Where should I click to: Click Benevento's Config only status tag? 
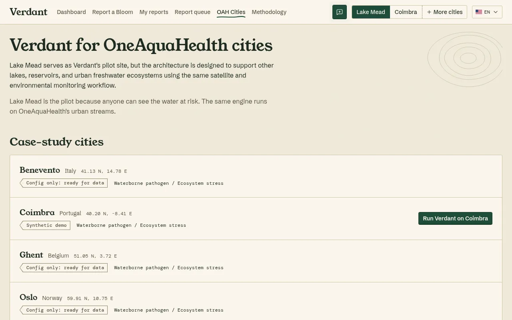point(64,183)
